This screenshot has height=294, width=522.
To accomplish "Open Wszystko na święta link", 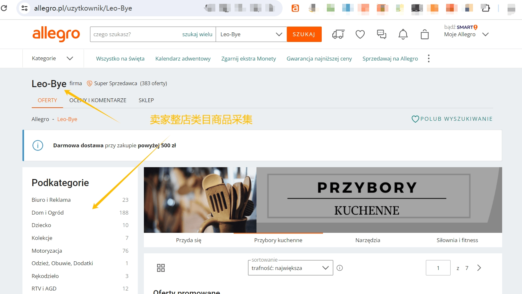I will tap(120, 59).
